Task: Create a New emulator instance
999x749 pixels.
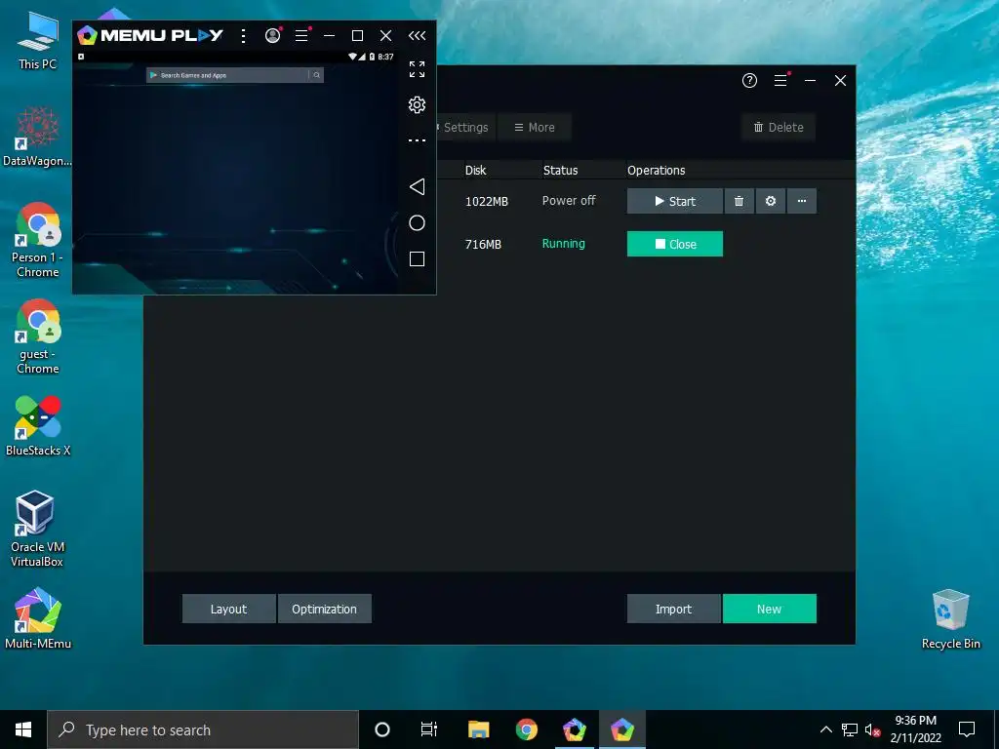Action: tap(770, 609)
